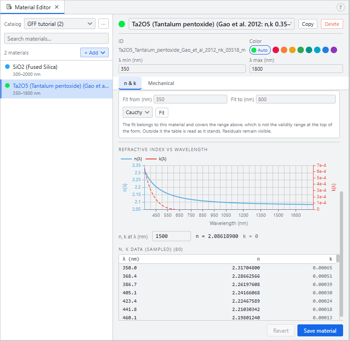
Task: Click the Fit to (nm) field
Action: pyautogui.click(x=296, y=99)
